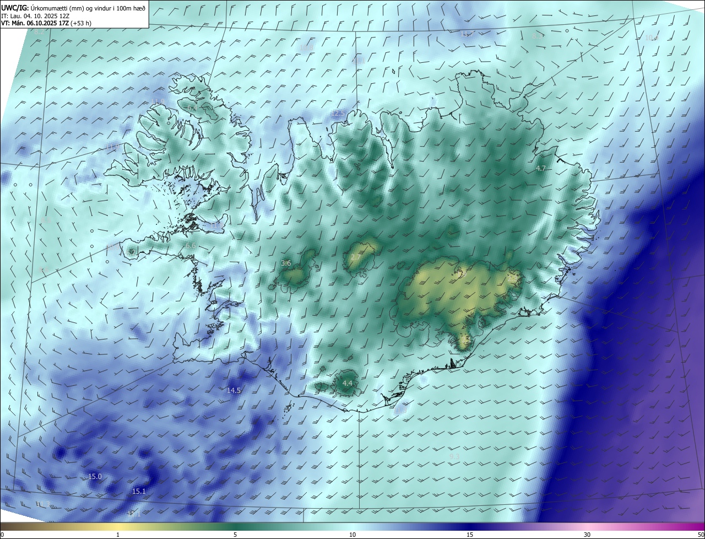705x539 pixels.
Task: Click the 14.5 value on the map
Action: (234, 390)
